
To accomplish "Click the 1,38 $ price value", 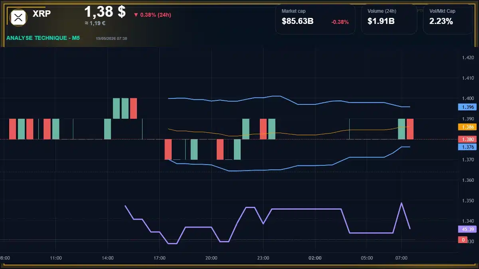I will click(105, 12).
